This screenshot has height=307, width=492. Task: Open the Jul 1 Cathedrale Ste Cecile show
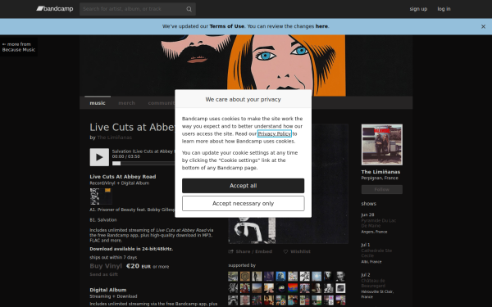(376, 253)
